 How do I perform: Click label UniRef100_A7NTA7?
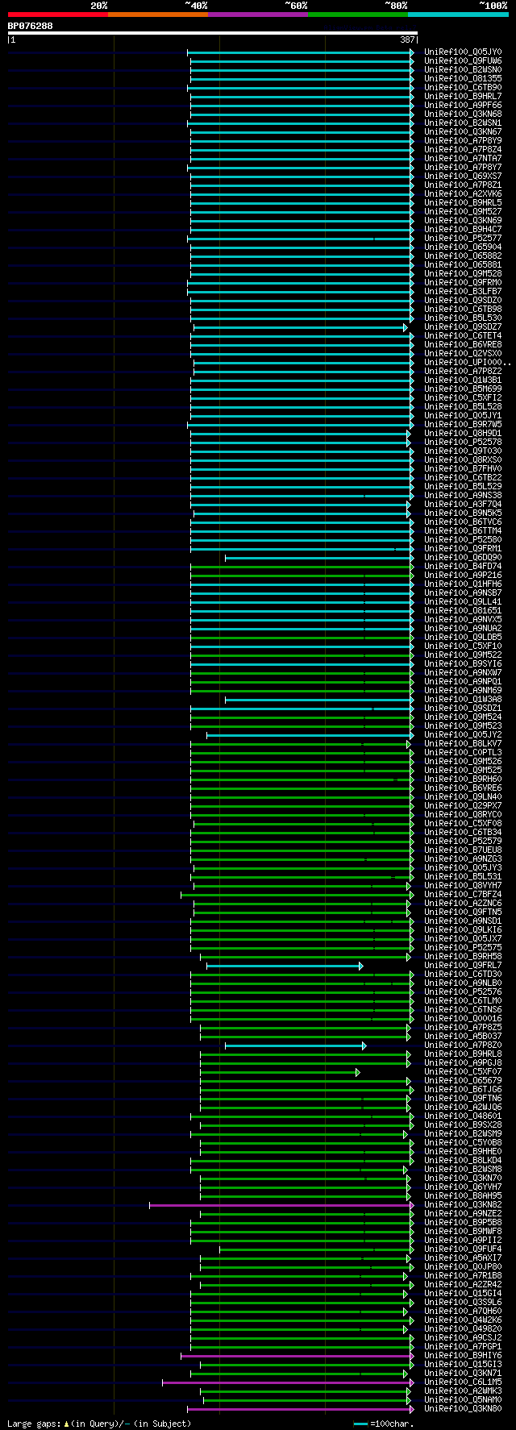coord(463,159)
